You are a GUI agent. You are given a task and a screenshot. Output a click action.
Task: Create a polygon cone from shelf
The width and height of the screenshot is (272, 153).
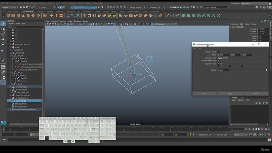point(23,16)
